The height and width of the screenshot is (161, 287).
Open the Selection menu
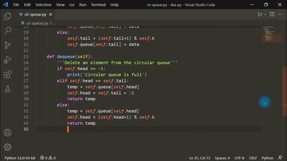tap(43, 5)
